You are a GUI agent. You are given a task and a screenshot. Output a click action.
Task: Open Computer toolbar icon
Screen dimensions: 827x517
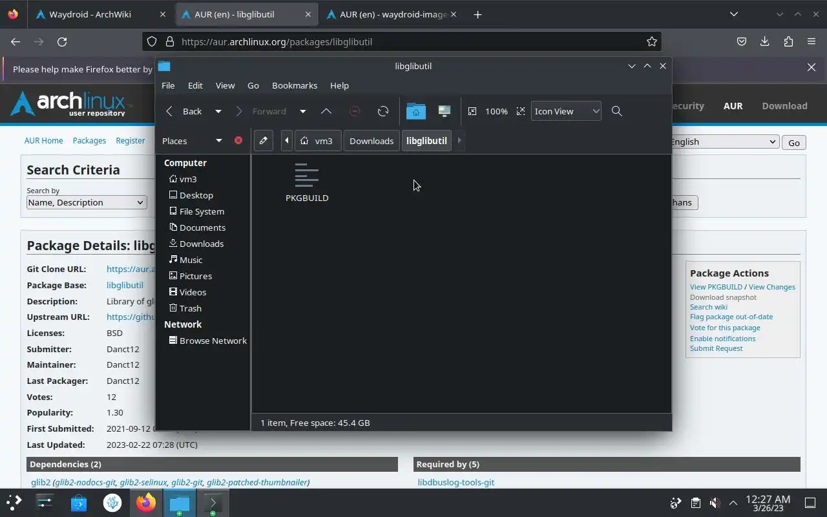[444, 111]
